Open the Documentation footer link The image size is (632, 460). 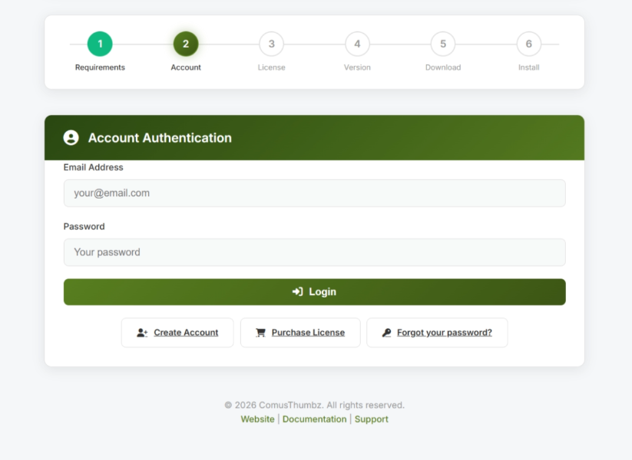pos(314,419)
